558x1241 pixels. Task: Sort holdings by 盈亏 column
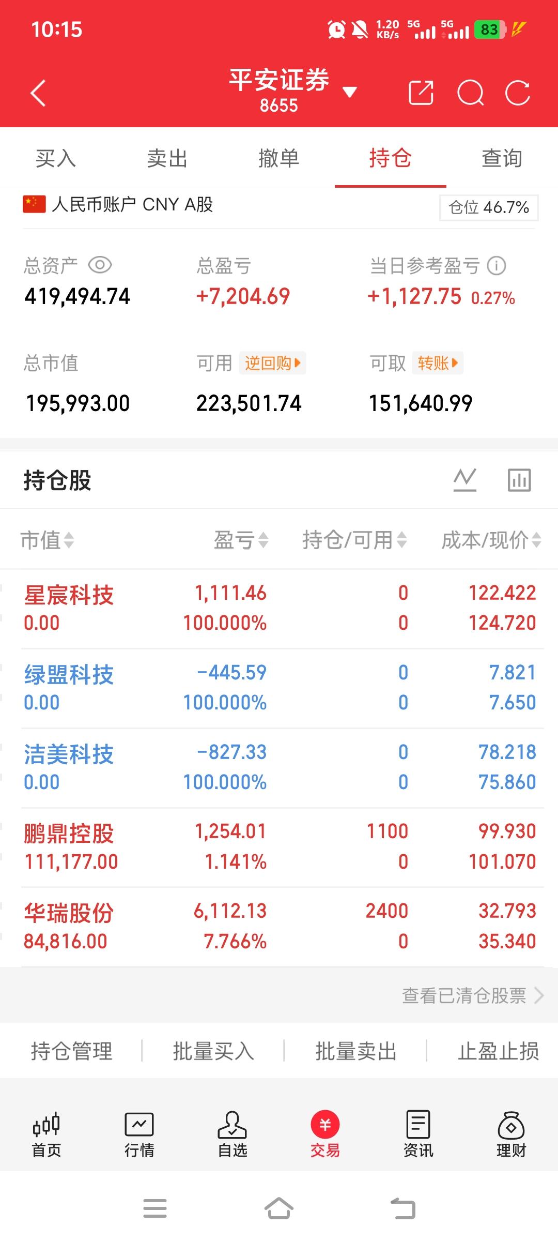[241, 540]
